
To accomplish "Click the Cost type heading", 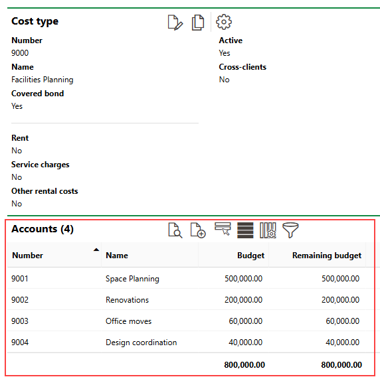I will coord(35,21).
